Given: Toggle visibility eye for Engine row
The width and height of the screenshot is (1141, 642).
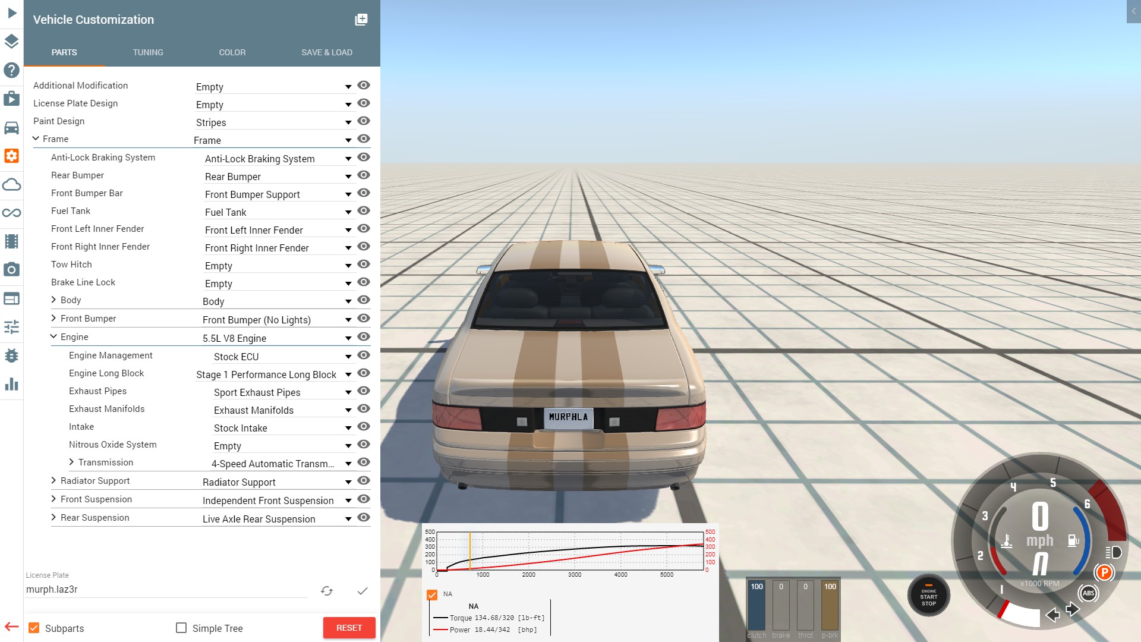Looking at the screenshot, I should (x=364, y=337).
